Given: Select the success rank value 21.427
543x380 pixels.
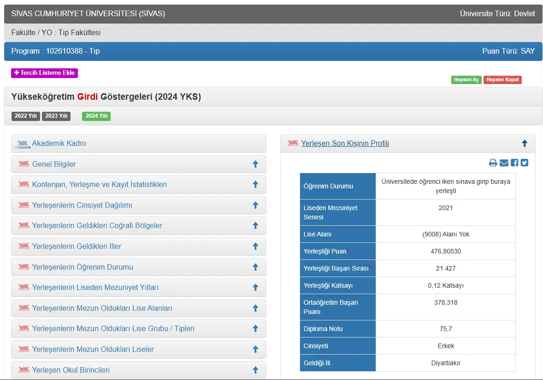Looking at the screenshot, I should click(446, 268).
